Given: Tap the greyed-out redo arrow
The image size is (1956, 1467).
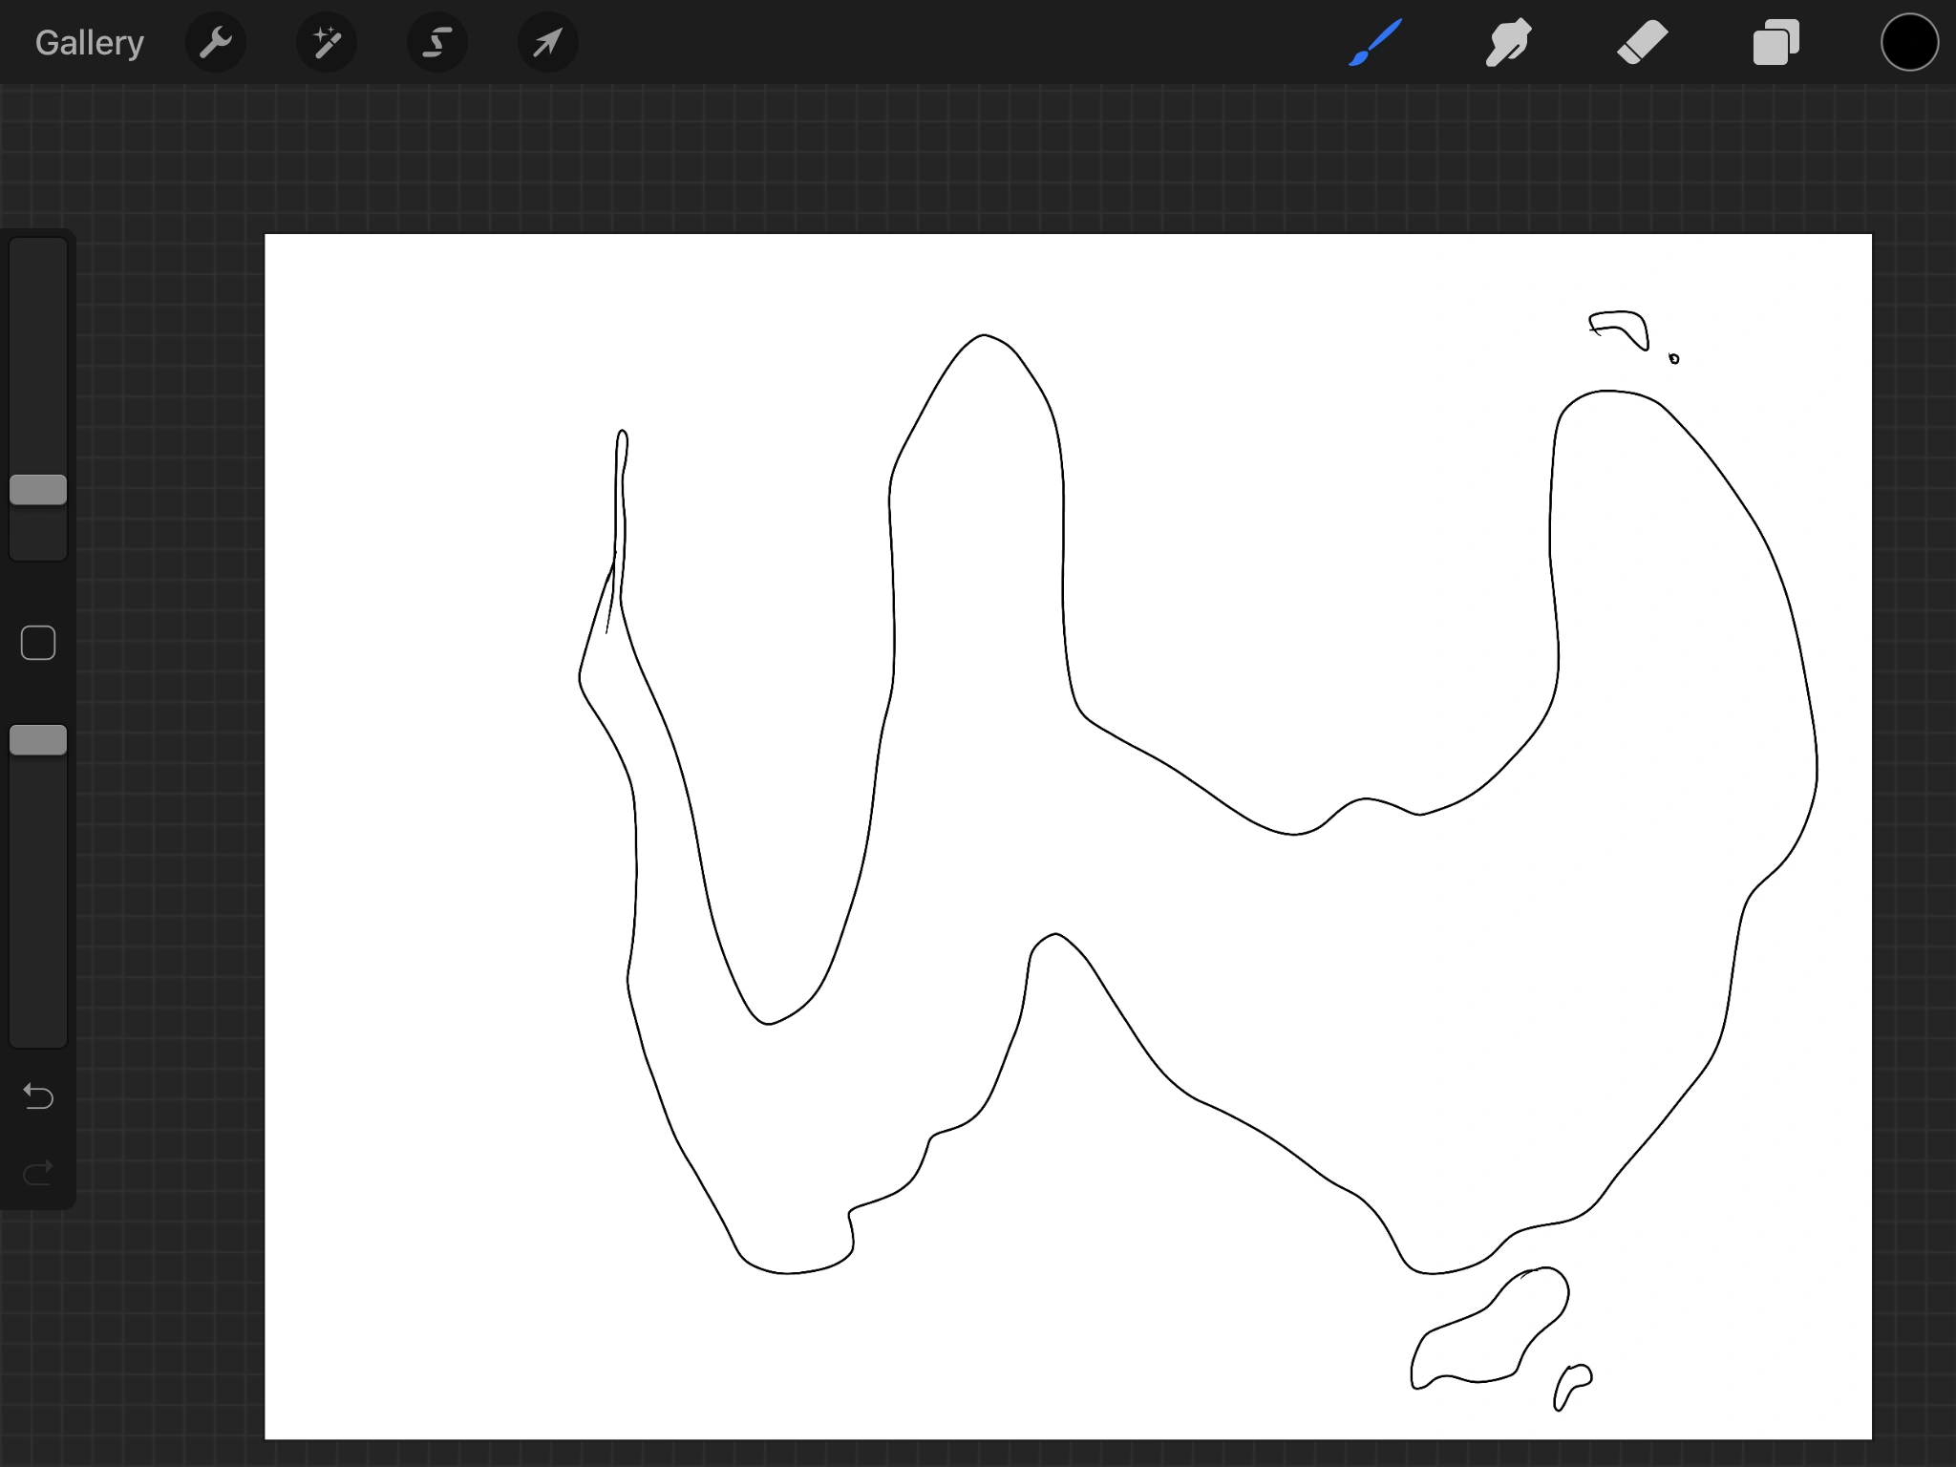Looking at the screenshot, I should pyautogui.click(x=38, y=1172).
